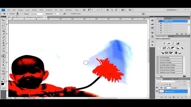
Task: Open Character panel from dock
Action: pos(152,42)
